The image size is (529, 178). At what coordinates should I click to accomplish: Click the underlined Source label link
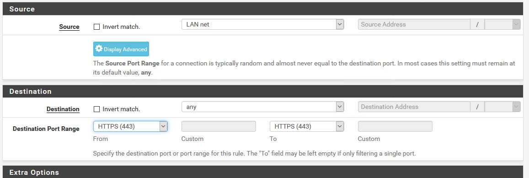[x=69, y=27]
